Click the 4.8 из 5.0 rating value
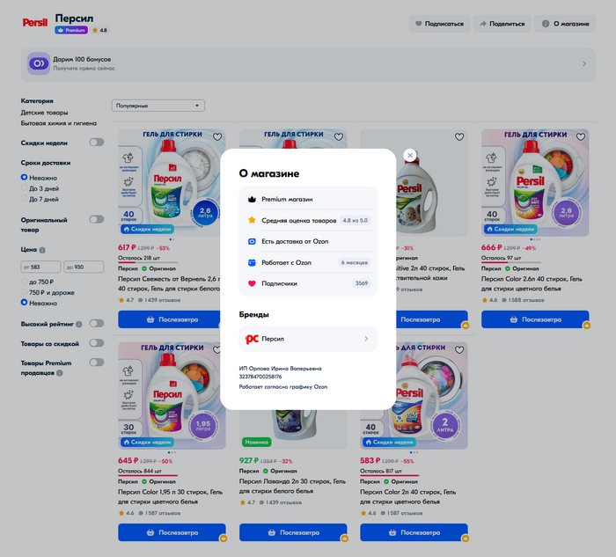The height and width of the screenshot is (557, 616). 356,220
